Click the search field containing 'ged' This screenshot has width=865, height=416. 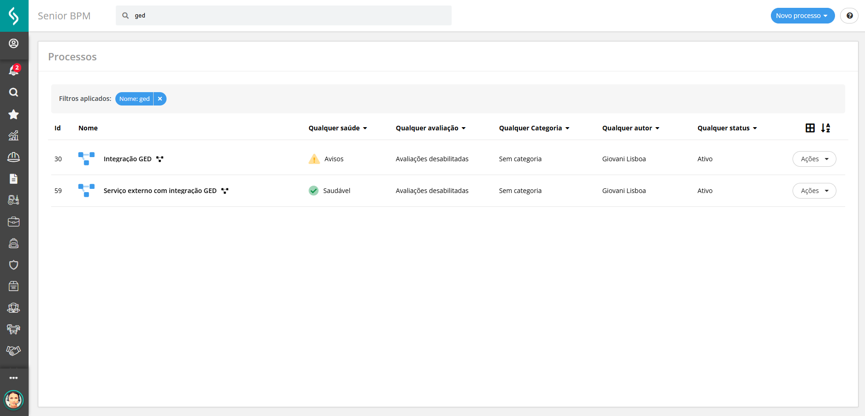pos(284,16)
